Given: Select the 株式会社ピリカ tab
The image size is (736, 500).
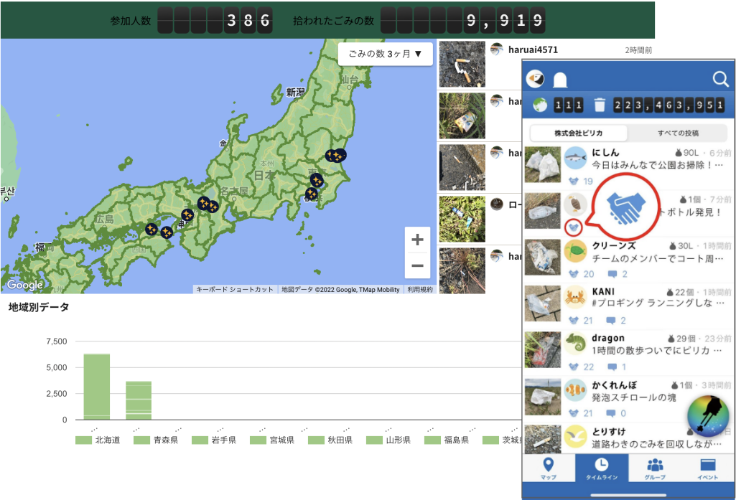Looking at the screenshot, I should [x=578, y=133].
